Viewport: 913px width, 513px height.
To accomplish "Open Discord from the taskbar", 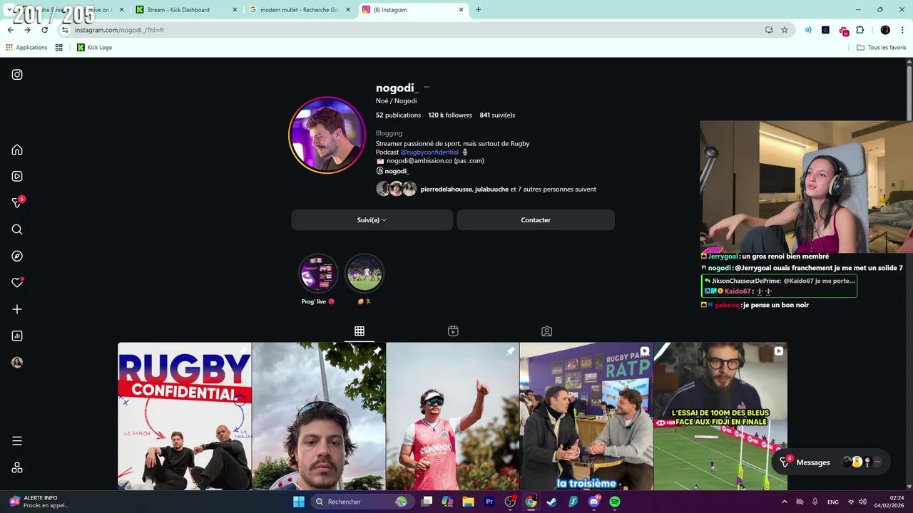I will pos(594,502).
